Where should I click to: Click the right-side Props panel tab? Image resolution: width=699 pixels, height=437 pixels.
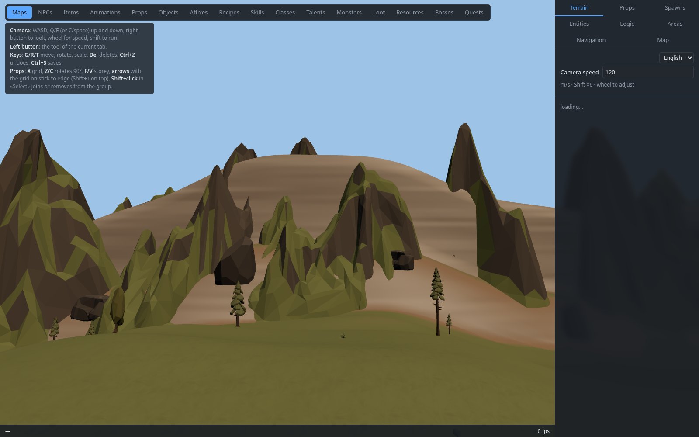click(x=626, y=8)
